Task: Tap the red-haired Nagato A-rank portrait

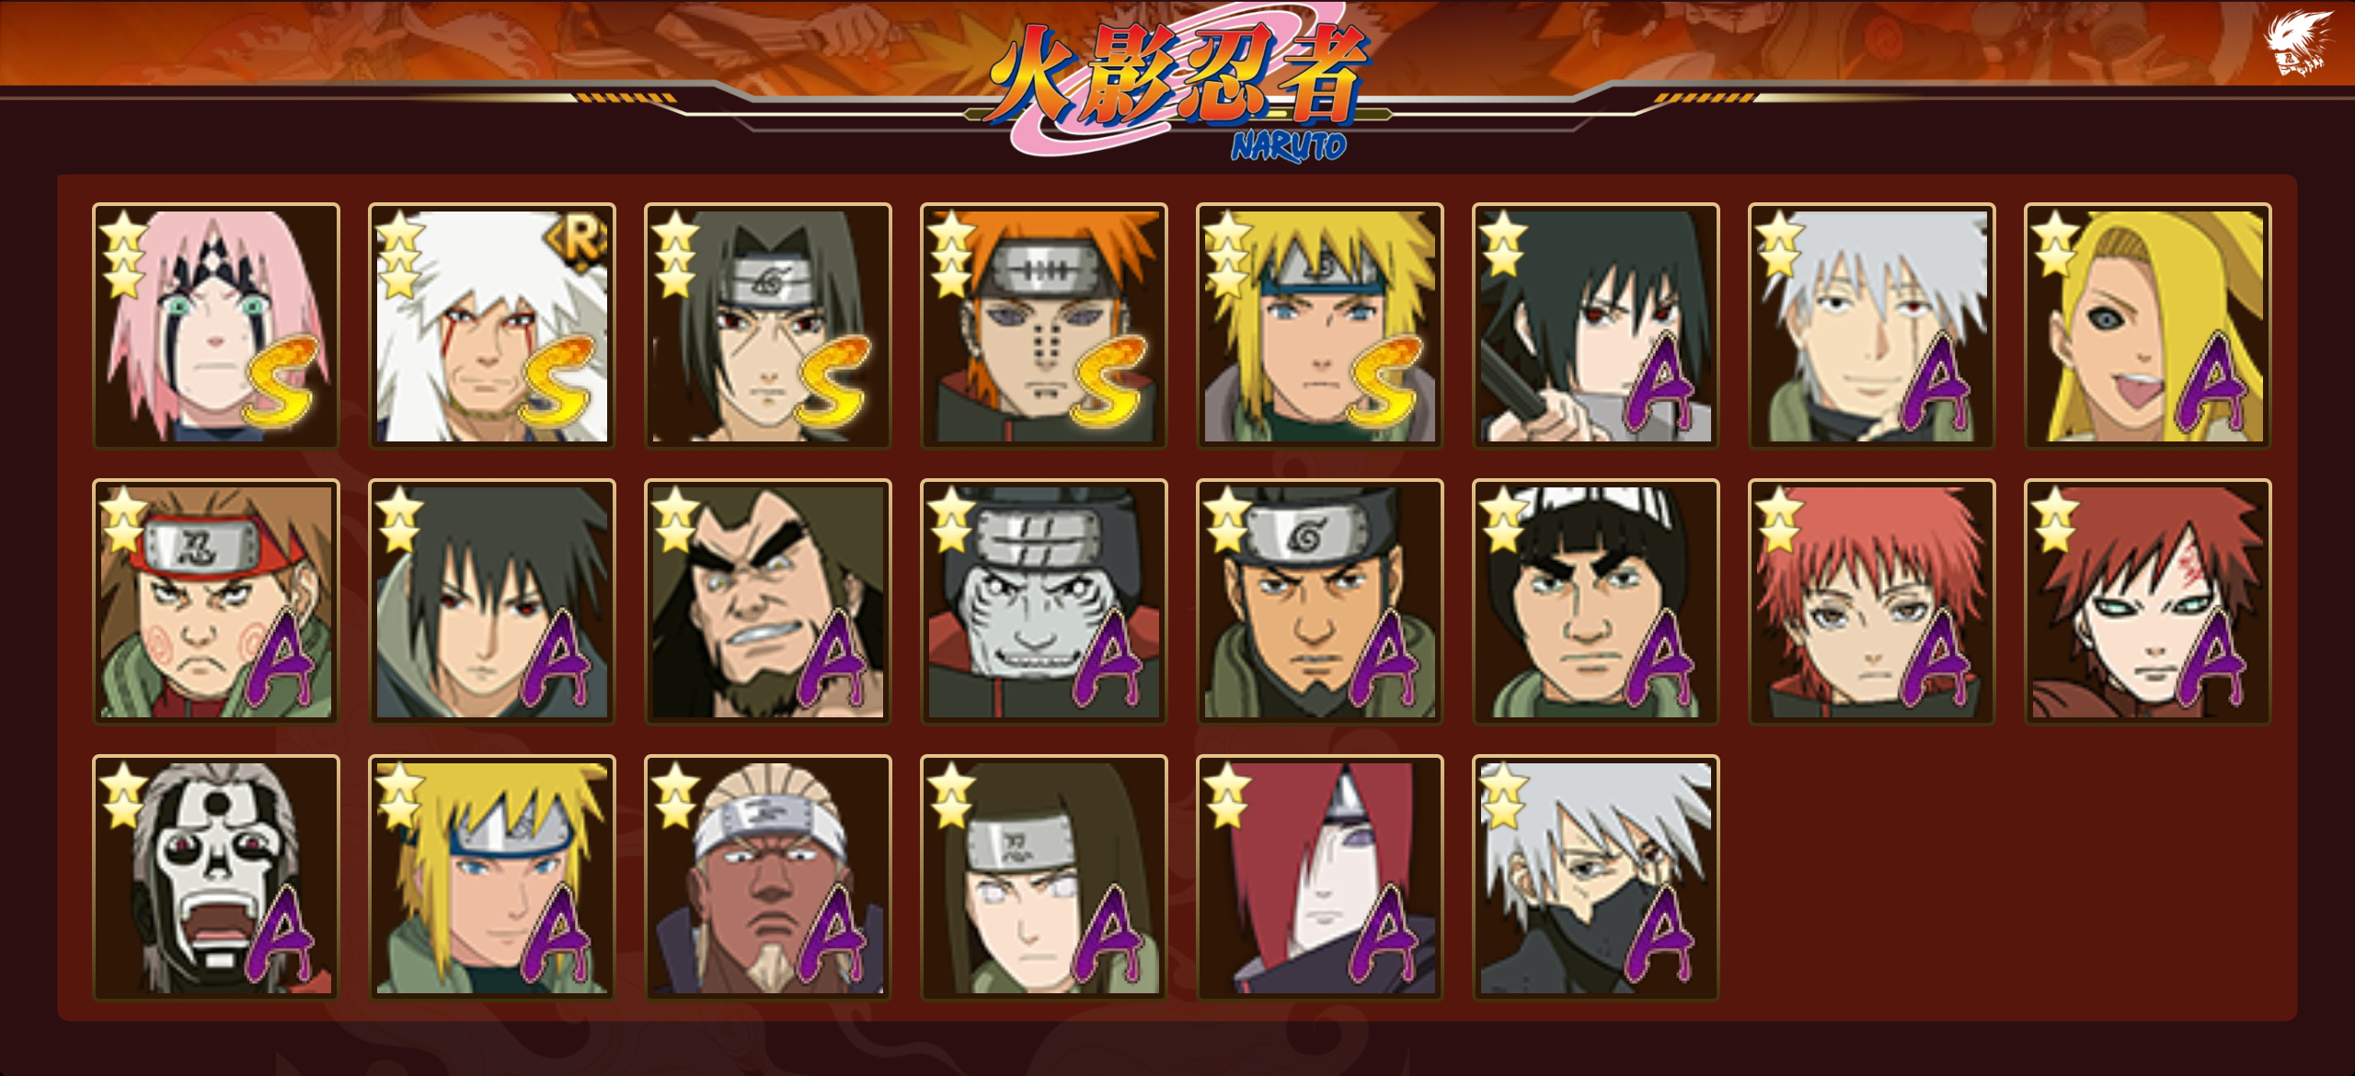Action: [1320, 877]
